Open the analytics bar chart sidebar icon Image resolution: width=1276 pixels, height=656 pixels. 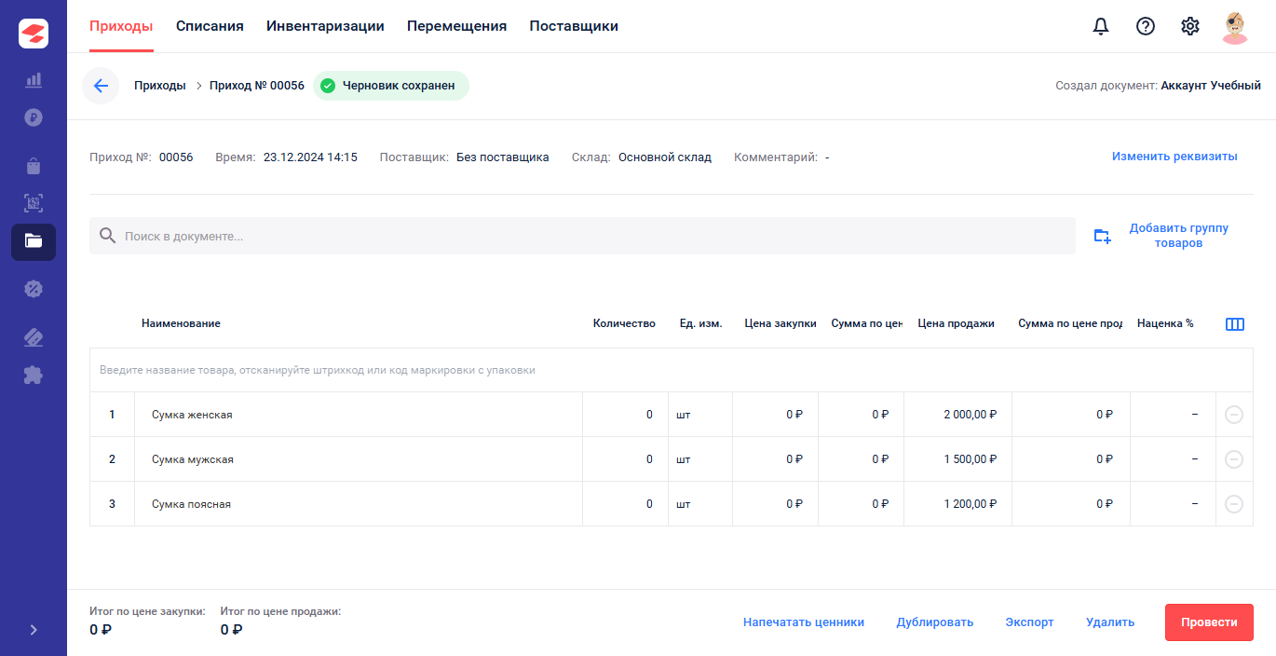pos(34,80)
